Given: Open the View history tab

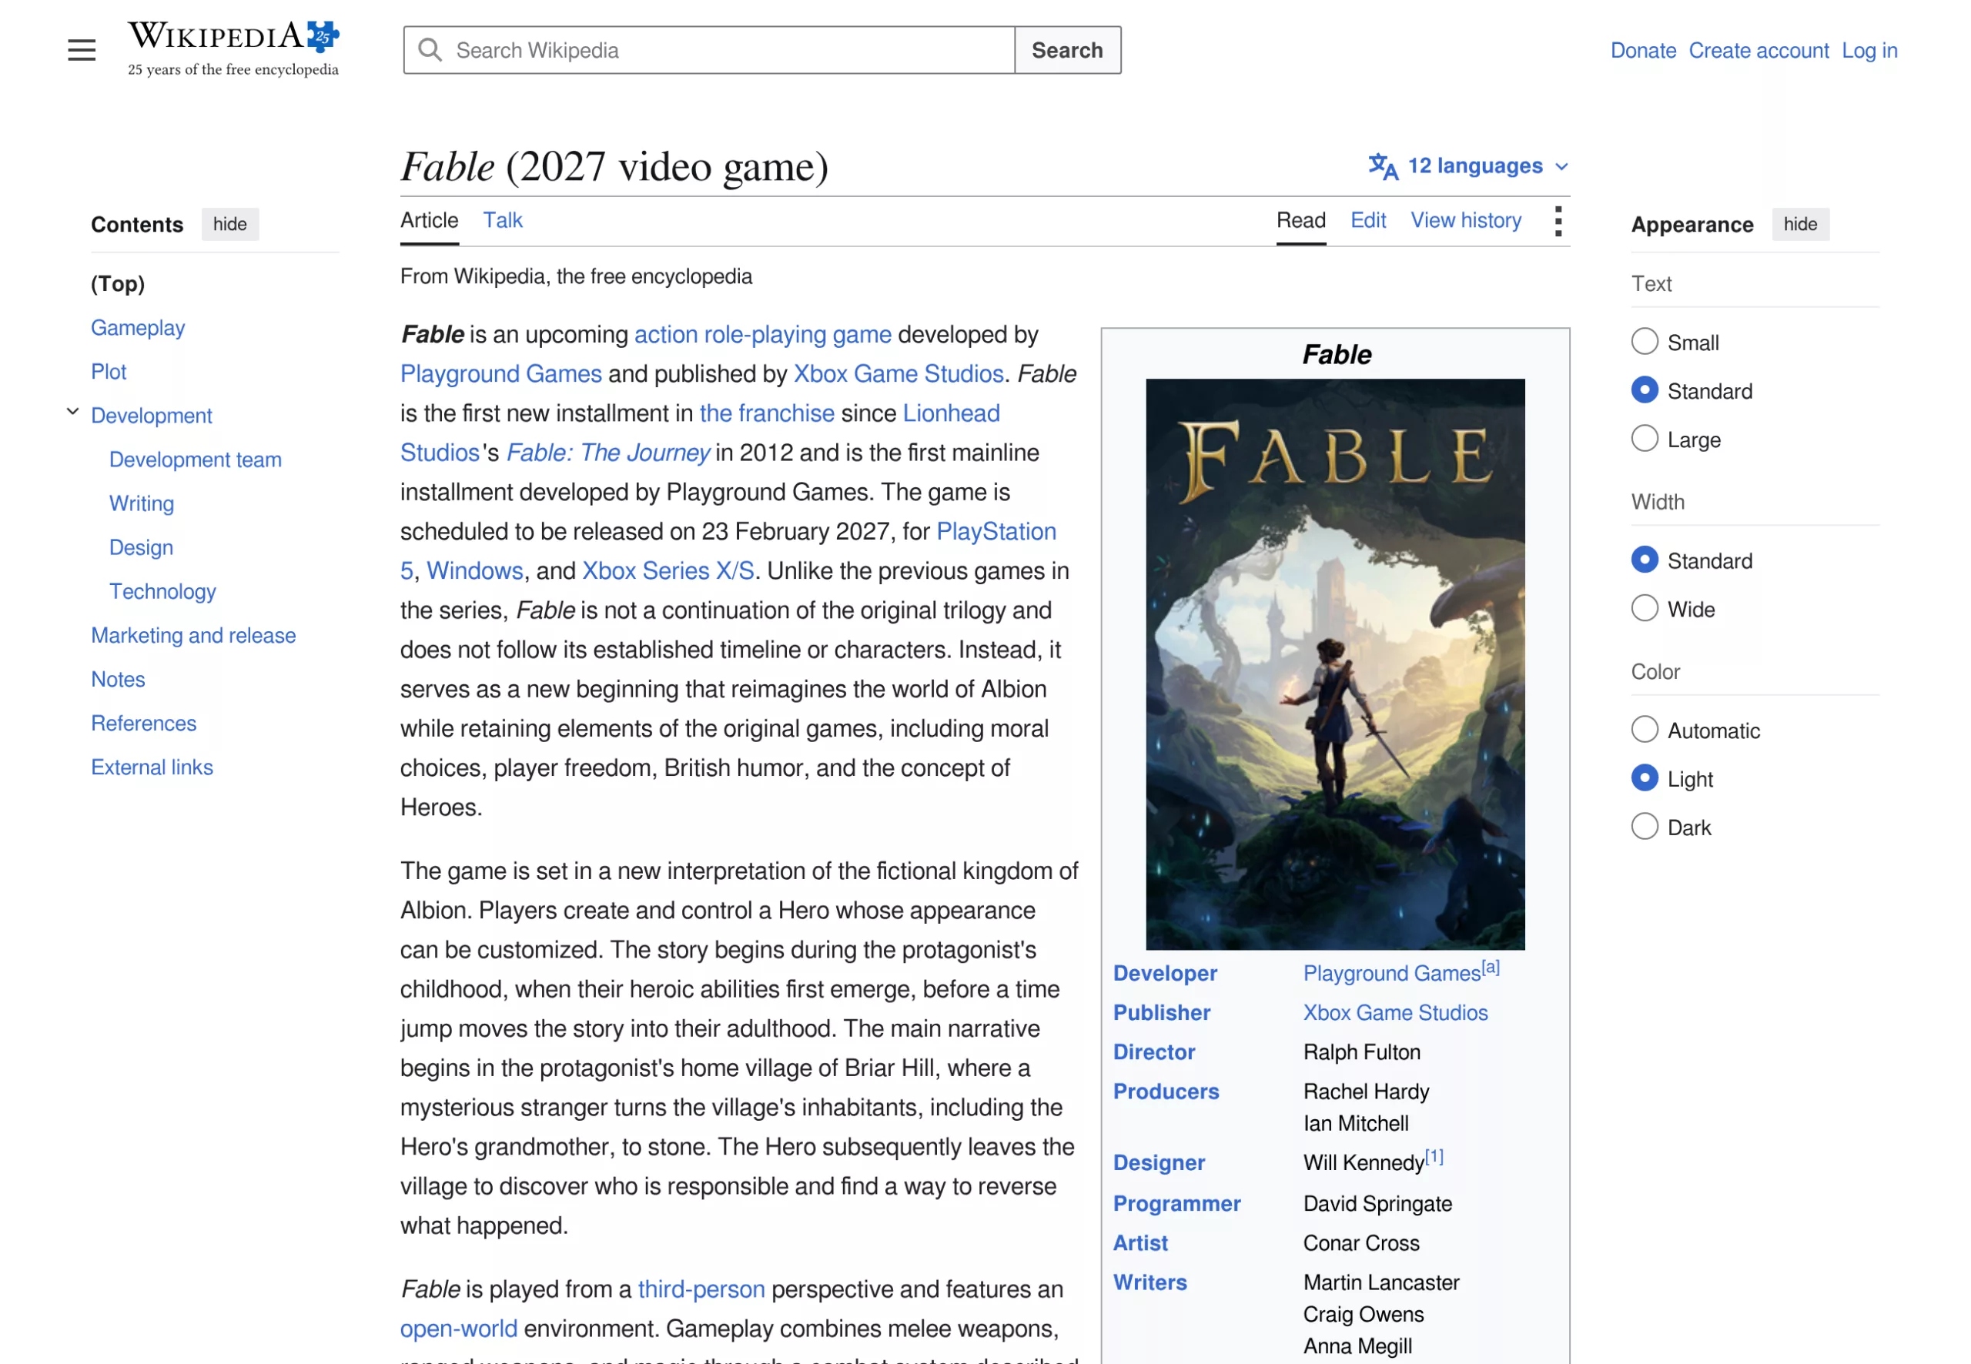Looking at the screenshot, I should [x=1466, y=220].
